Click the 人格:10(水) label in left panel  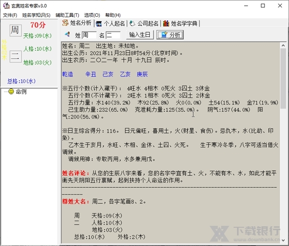[38, 49]
